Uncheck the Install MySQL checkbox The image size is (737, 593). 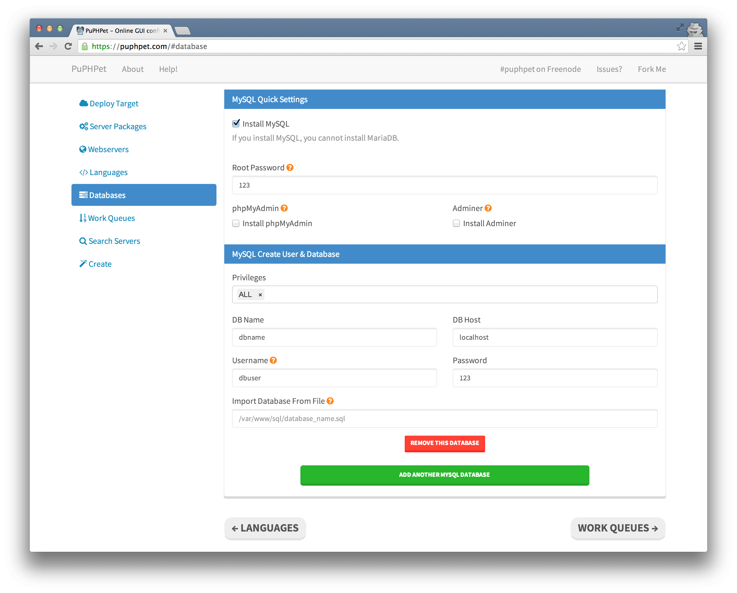[x=236, y=124]
